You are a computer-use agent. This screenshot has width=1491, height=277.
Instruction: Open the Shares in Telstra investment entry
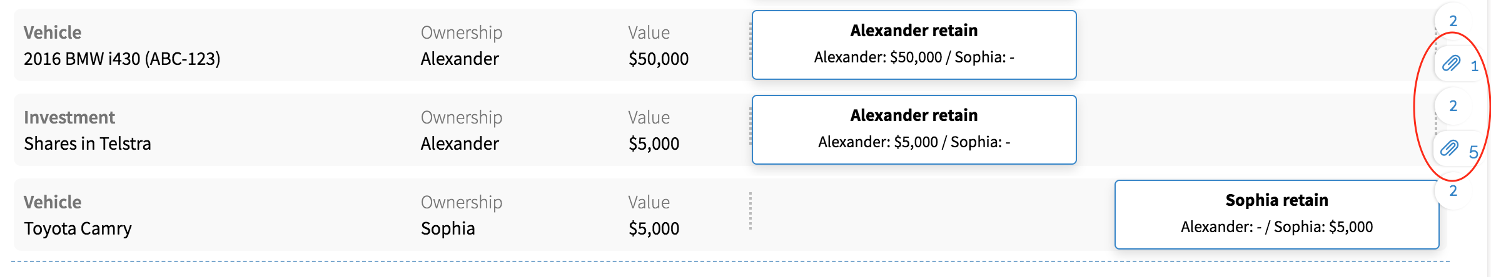[x=88, y=143]
